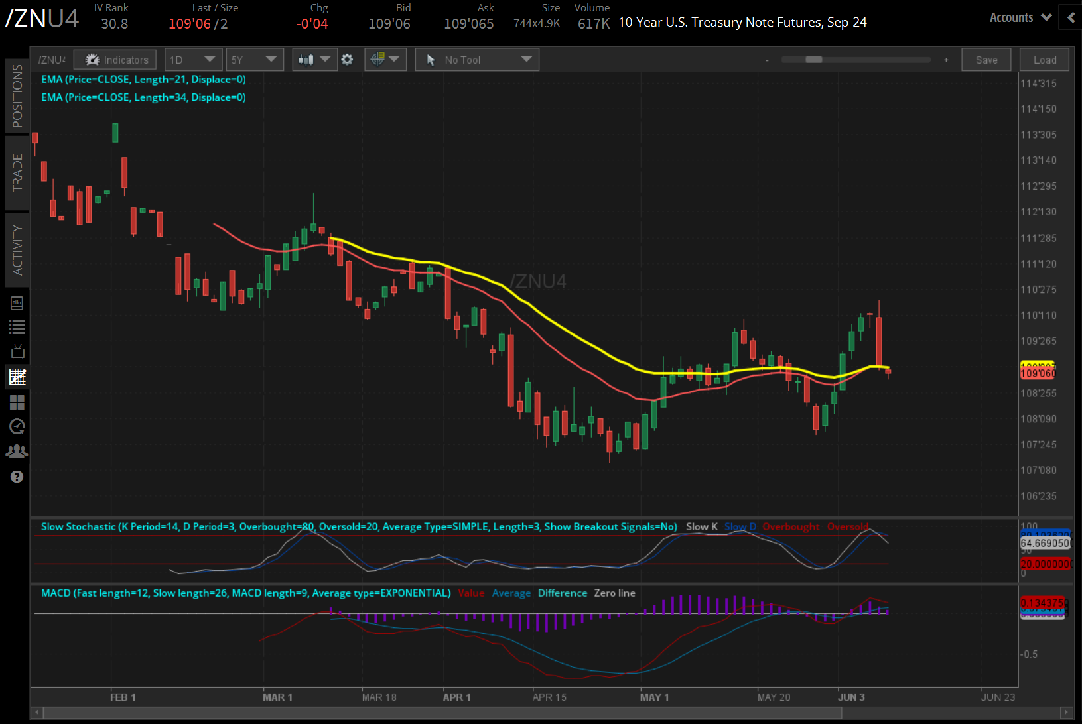Click the zoom out minus sign
This screenshot has height=724, width=1082.
coord(767,60)
